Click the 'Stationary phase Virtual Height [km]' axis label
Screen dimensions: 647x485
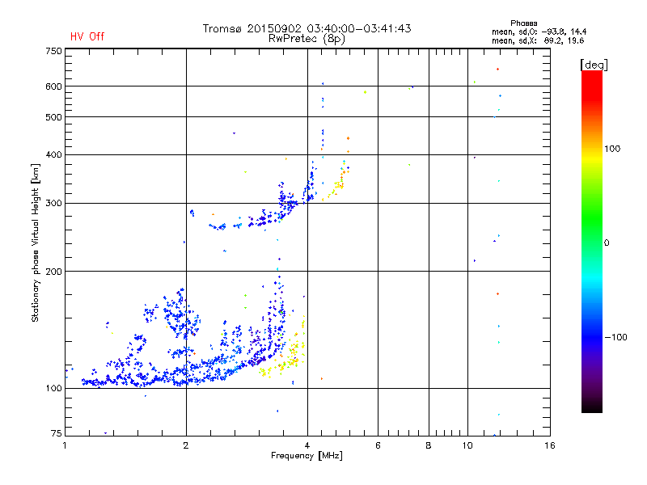pyautogui.click(x=36, y=242)
